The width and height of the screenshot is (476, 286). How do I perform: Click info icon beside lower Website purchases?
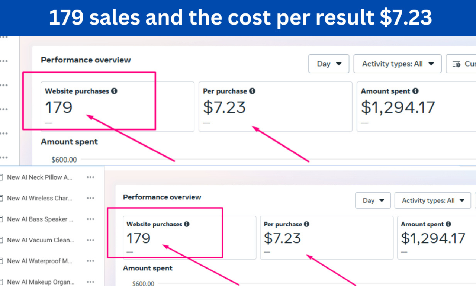tap(187, 224)
